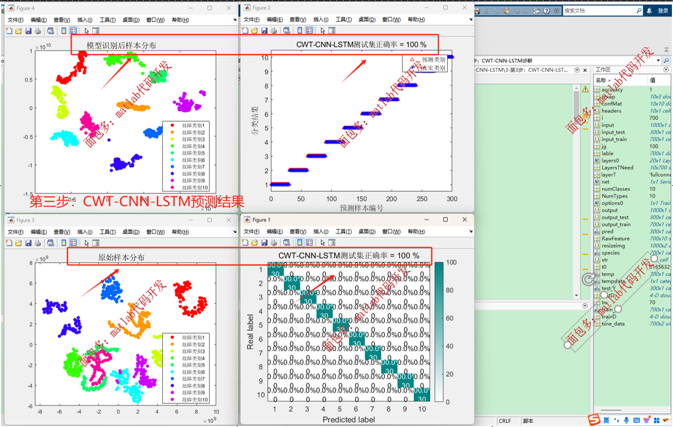Click New Figure icon in Figure 1 toolbar
673x427 pixels.
(x=245, y=243)
